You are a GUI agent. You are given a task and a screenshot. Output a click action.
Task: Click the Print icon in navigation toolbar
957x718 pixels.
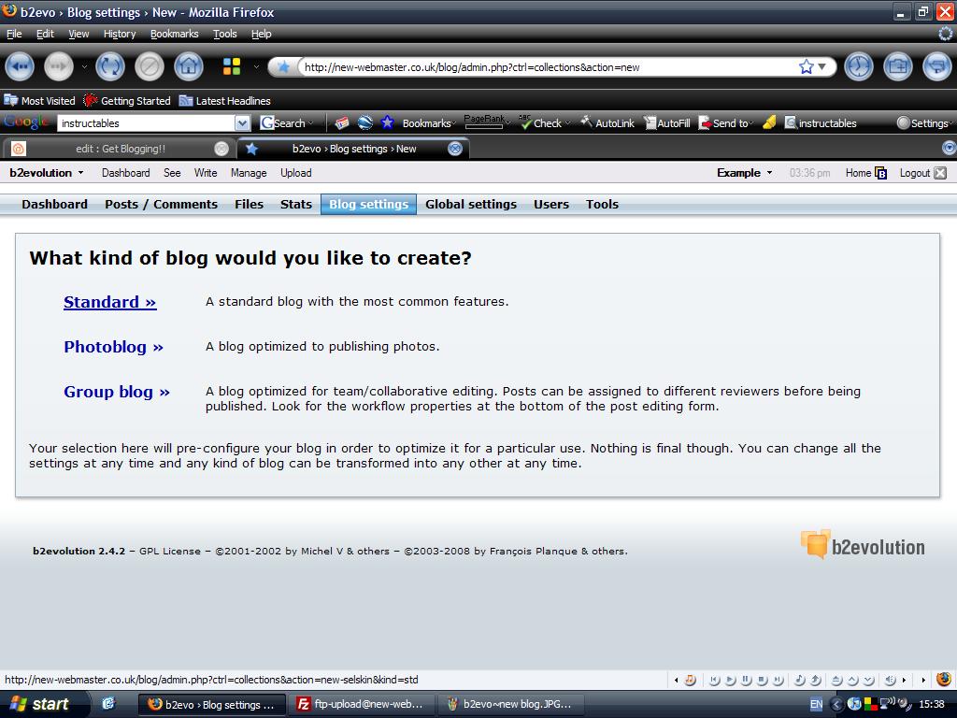pos(937,66)
